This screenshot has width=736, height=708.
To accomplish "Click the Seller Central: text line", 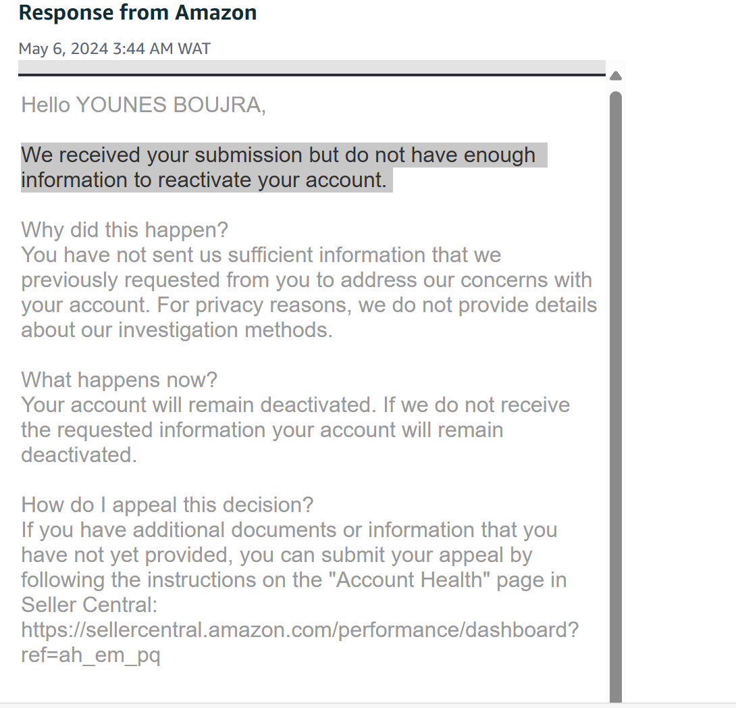I will (x=89, y=605).
